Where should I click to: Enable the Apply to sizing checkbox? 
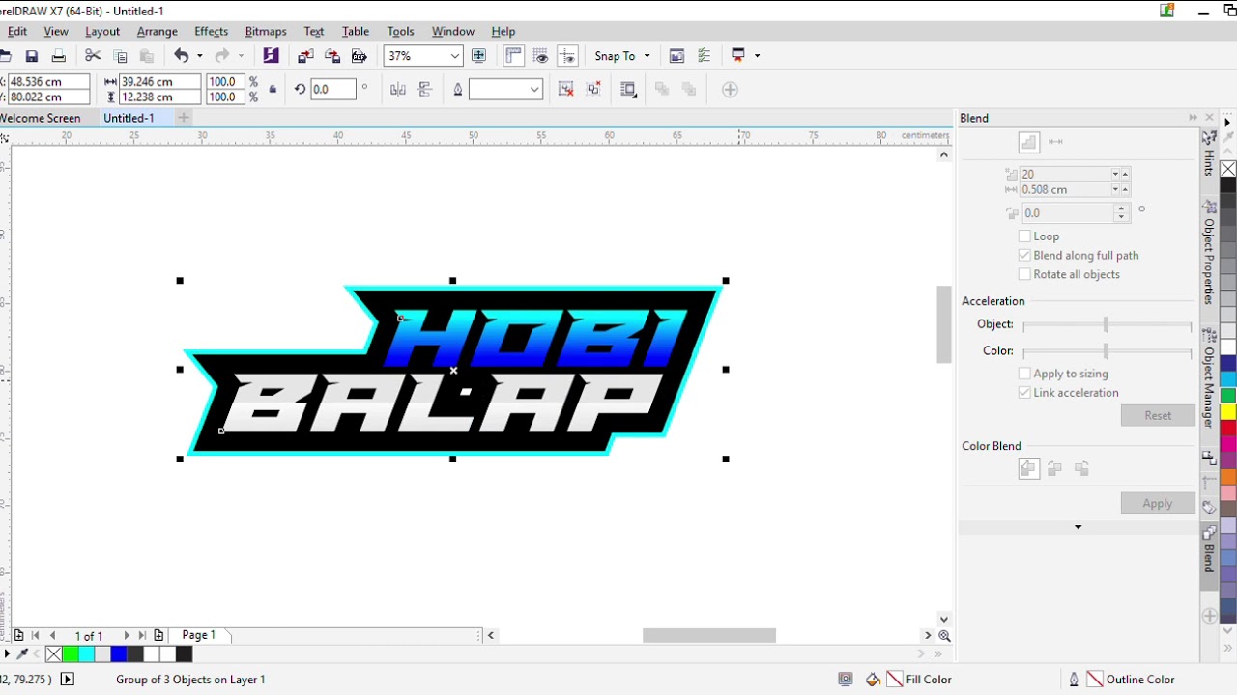point(1024,374)
